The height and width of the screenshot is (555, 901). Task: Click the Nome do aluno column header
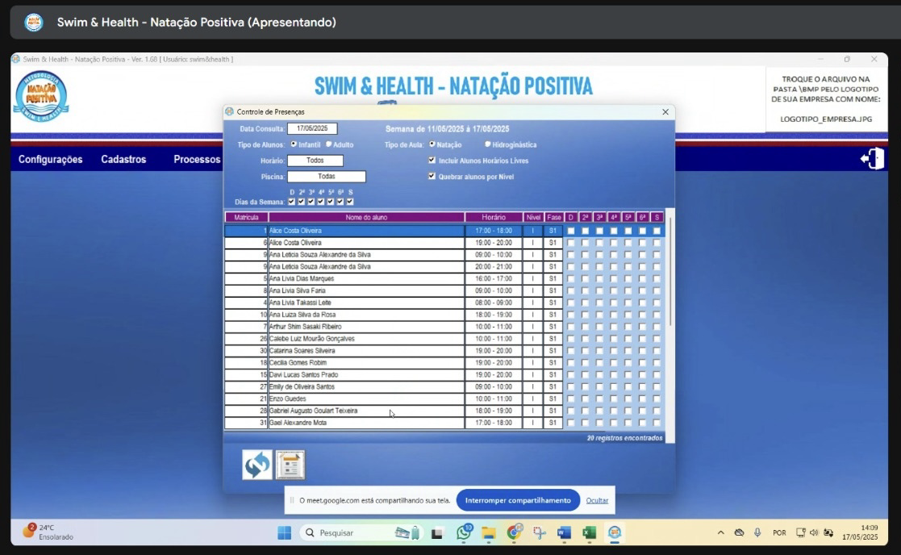tap(366, 217)
